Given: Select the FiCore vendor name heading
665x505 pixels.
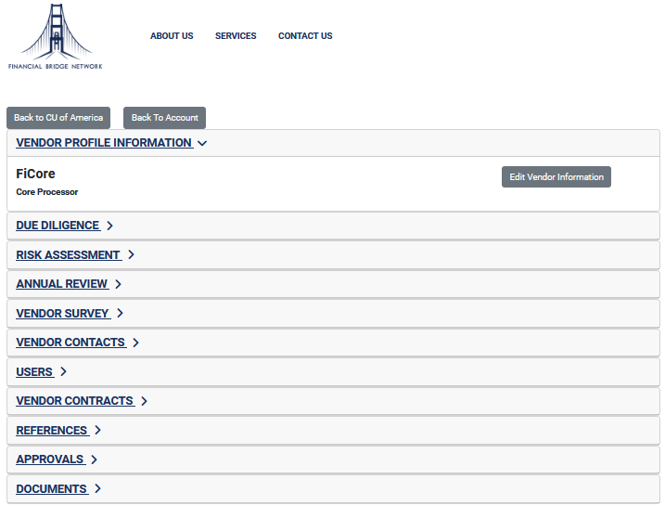Looking at the screenshot, I should [35, 174].
